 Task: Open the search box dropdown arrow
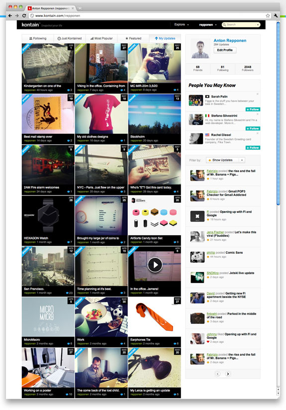tap(258, 24)
